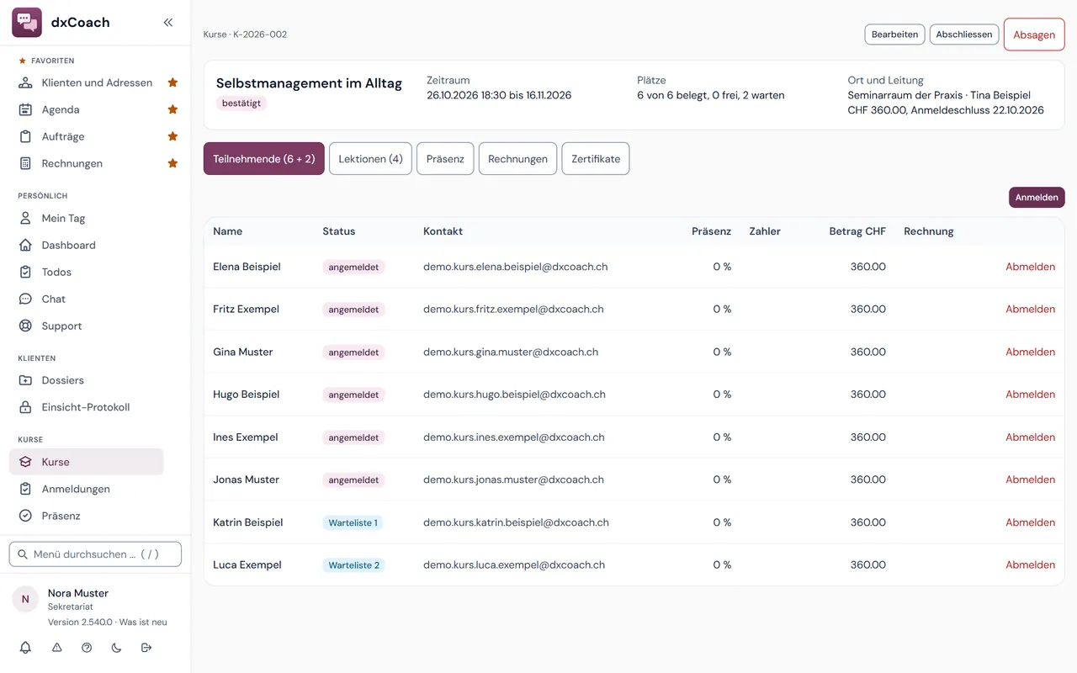Click Was ist neu link
Screen dimensions: 1077x673
(143, 623)
